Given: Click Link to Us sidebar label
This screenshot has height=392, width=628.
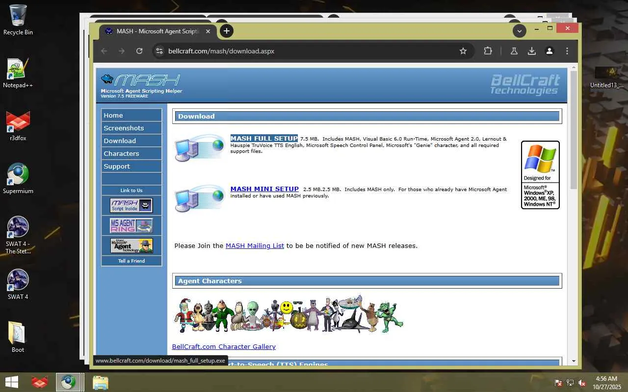Looking at the screenshot, I should click(x=131, y=190).
